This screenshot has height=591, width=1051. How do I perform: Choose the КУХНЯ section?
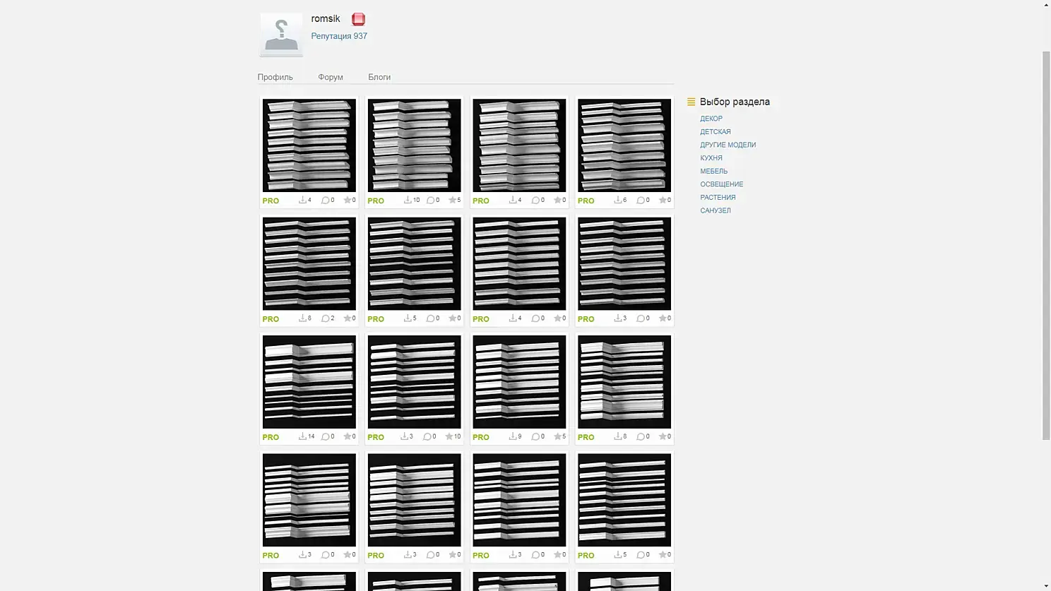pyautogui.click(x=711, y=158)
